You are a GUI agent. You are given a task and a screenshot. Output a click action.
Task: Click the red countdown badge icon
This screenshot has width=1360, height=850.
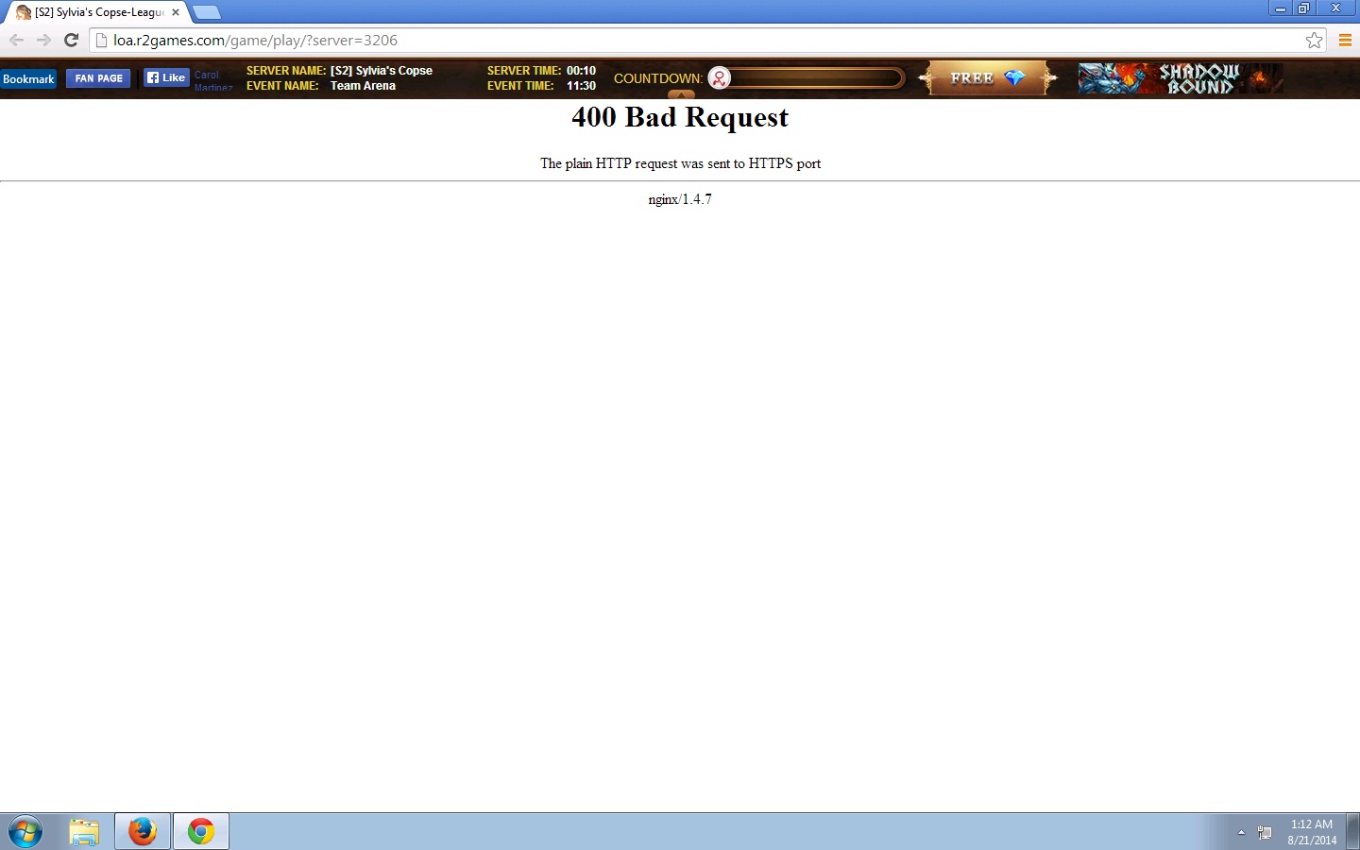[720, 78]
